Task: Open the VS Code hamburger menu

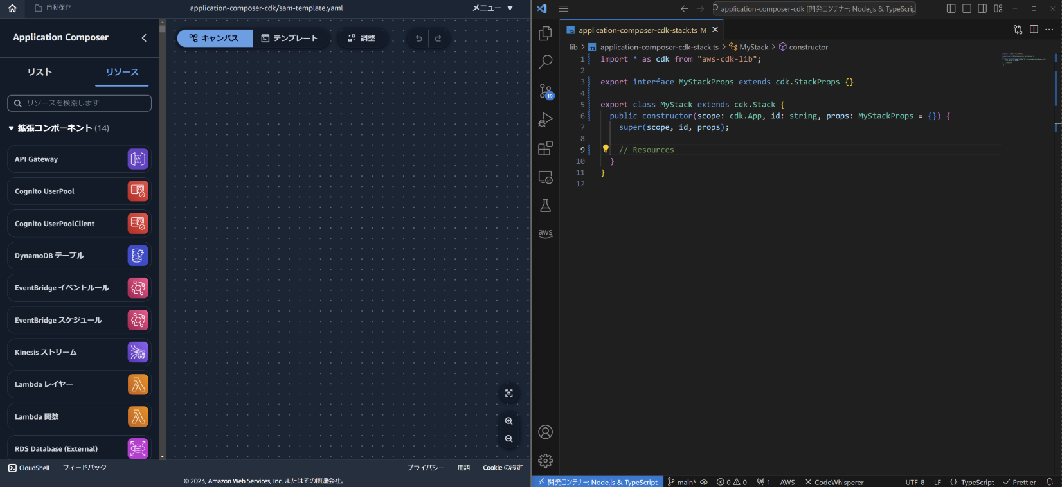Action: tap(564, 9)
